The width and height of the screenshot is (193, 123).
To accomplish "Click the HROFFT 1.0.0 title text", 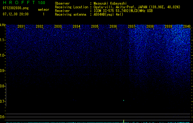I will [x=24, y=2].
